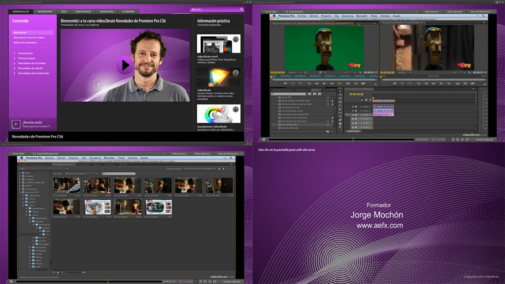
Task: Open Índice de contenidos link
Action: click(25, 43)
